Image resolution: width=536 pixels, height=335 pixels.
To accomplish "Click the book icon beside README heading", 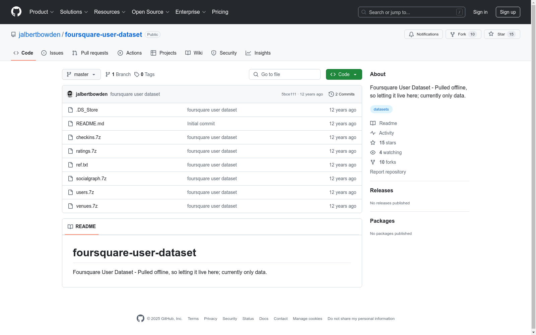I will pyautogui.click(x=70, y=226).
